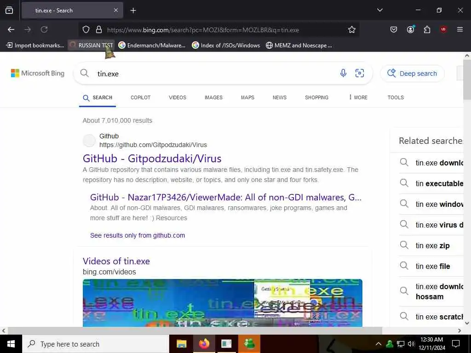This screenshot has width=471, height=353.
Task: Expand the MORE dropdown menu
Action: coord(358,97)
